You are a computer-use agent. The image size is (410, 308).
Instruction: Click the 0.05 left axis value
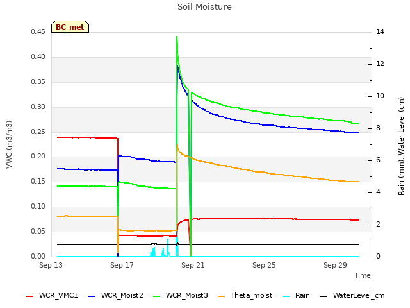(x=38, y=231)
